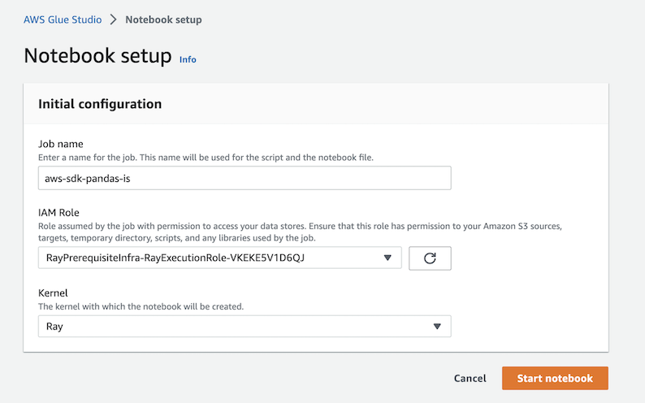Viewport: 645px width, 403px height.
Task: Open the Info link beside title
Action: click(188, 59)
